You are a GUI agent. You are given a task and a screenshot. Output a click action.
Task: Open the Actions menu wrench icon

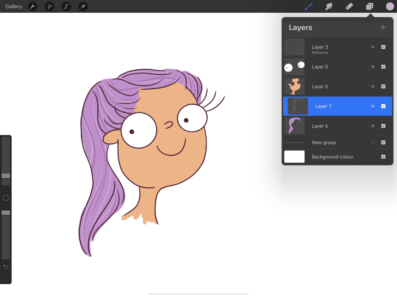tap(33, 6)
